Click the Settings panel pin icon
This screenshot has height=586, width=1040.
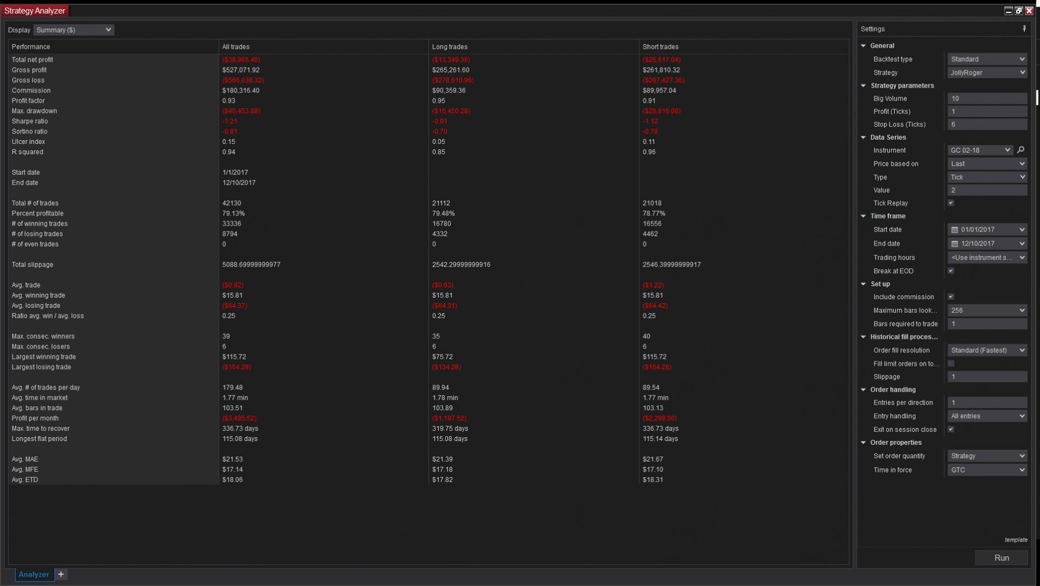(x=1024, y=29)
